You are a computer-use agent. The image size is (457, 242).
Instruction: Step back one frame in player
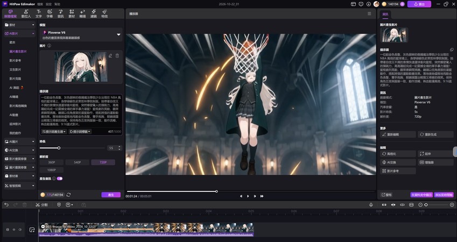pos(241,196)
